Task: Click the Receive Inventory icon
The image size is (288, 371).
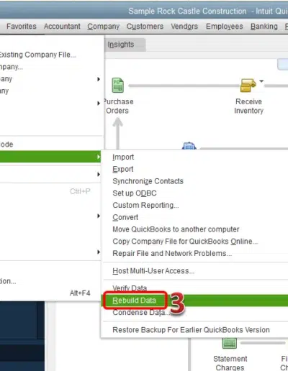Action: point(248,86)
